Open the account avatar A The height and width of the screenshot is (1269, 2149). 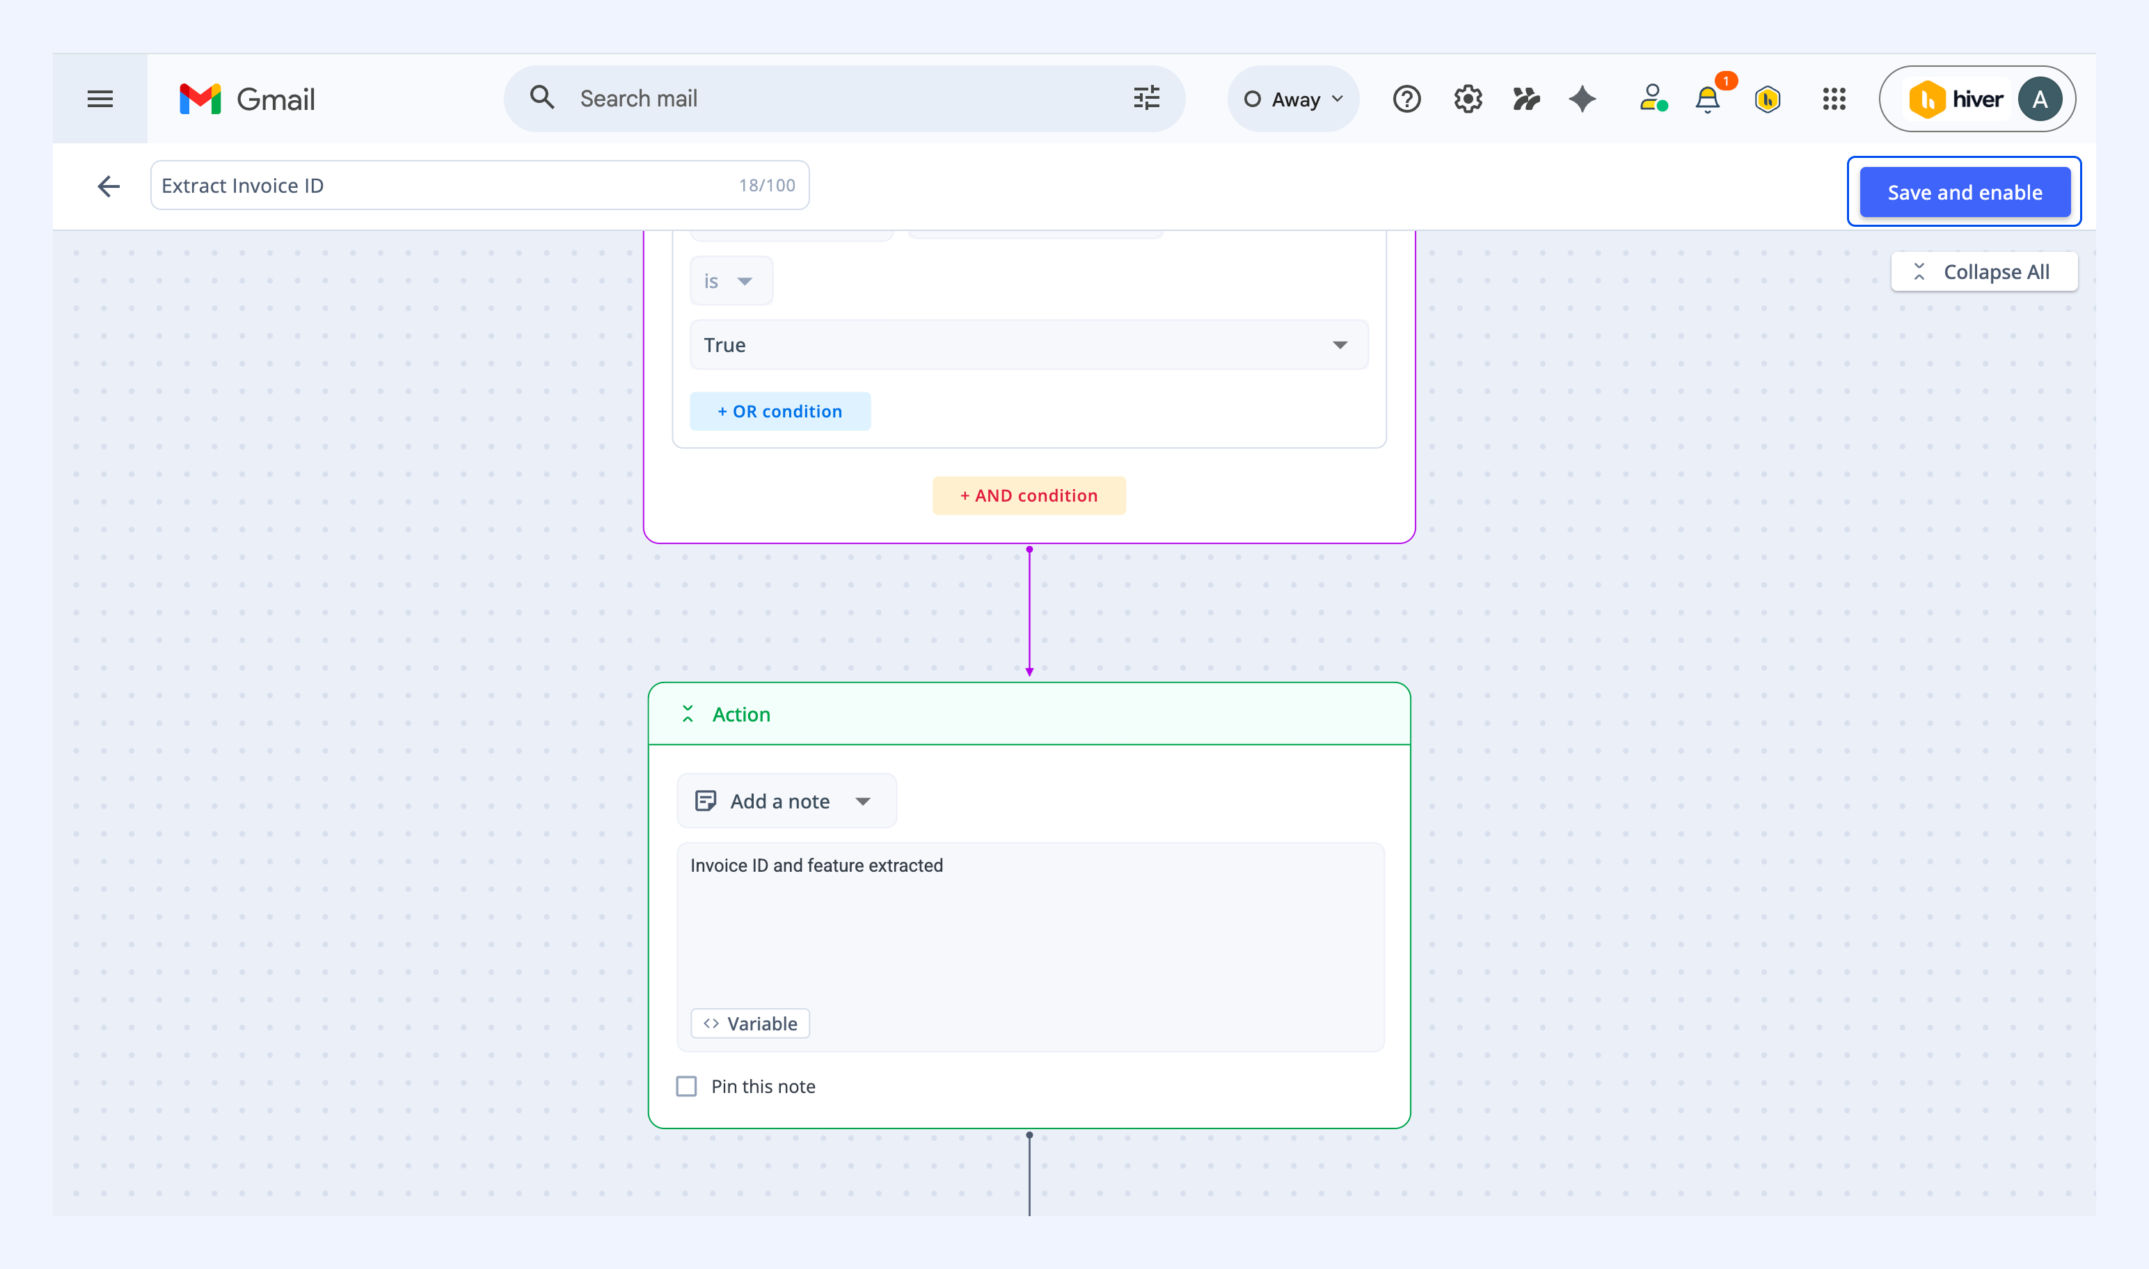(x=2040, y=99)
